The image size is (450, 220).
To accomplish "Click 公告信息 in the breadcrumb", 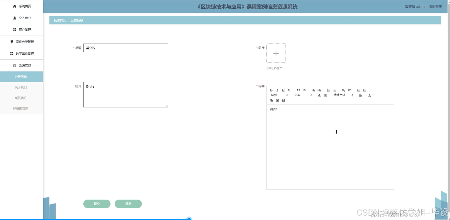I will pyautogui.click(x=77, y=20).
